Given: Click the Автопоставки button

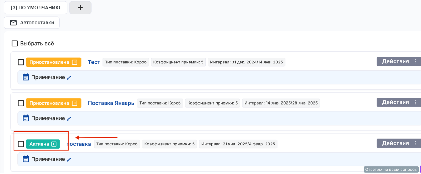Looking at the screenshot, I should click(x=32, y=23).
